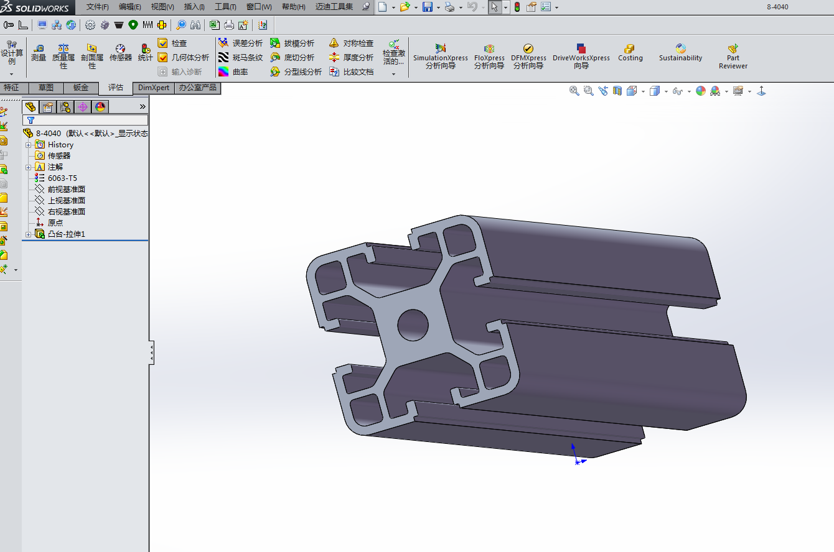Image resolution: width=834 pixels, height=552 pixels.
Task: Open the Costing tool
Action: click(630, 53)
